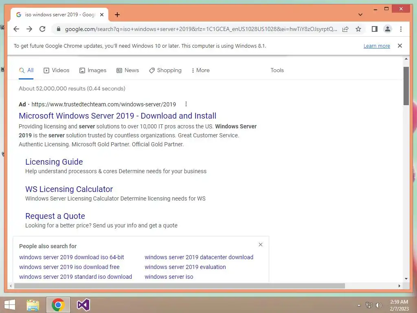417x313 pixels.
Task: Open Chrome three-dot menu
Action: [401, 29]
